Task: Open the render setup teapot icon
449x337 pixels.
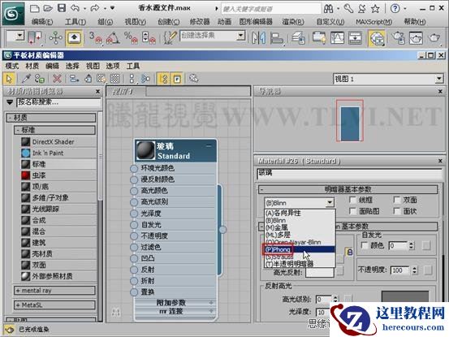Action: [x=399, y=38]
